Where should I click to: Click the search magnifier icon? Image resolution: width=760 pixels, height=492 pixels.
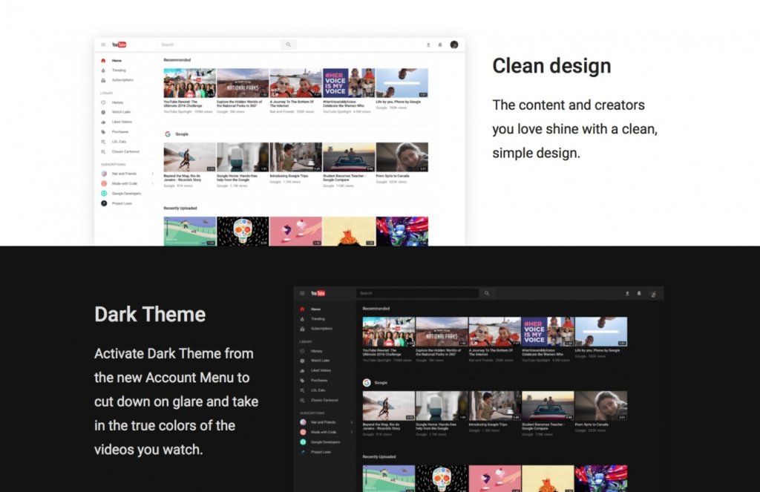click(x=287, y=45)
